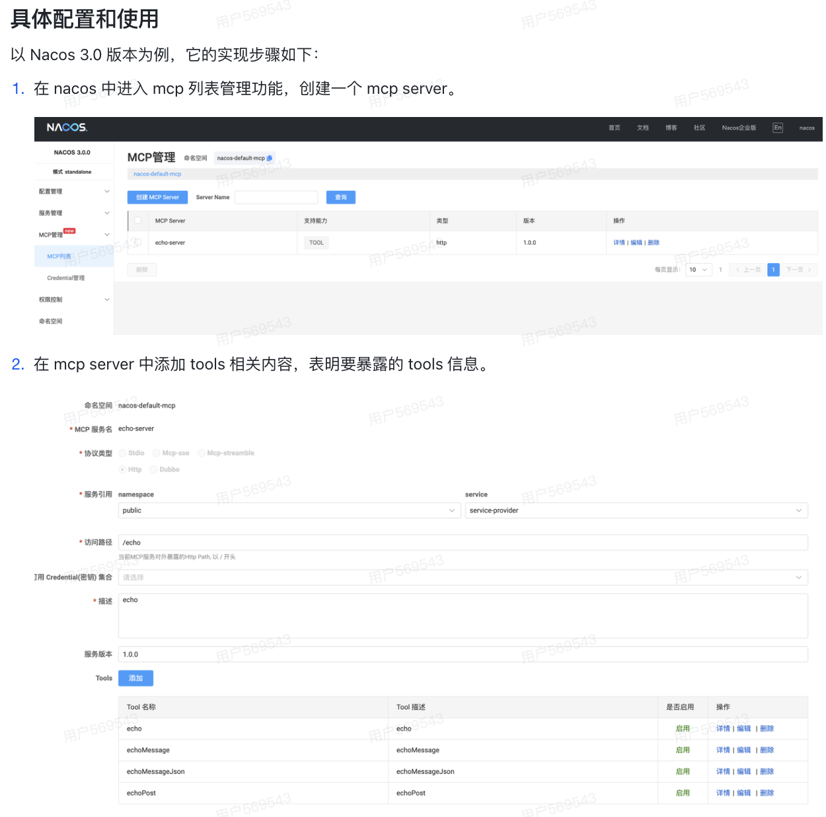Open 详情 for the echoMessageJson tool
This screenshot has height=817, width=826.
click(723, 771)
